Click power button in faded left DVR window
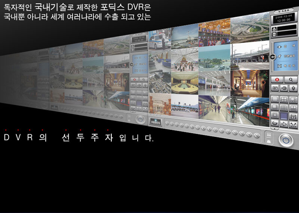Image resolution: width=299 pixels, height=213 pixels. click(140, 120)
